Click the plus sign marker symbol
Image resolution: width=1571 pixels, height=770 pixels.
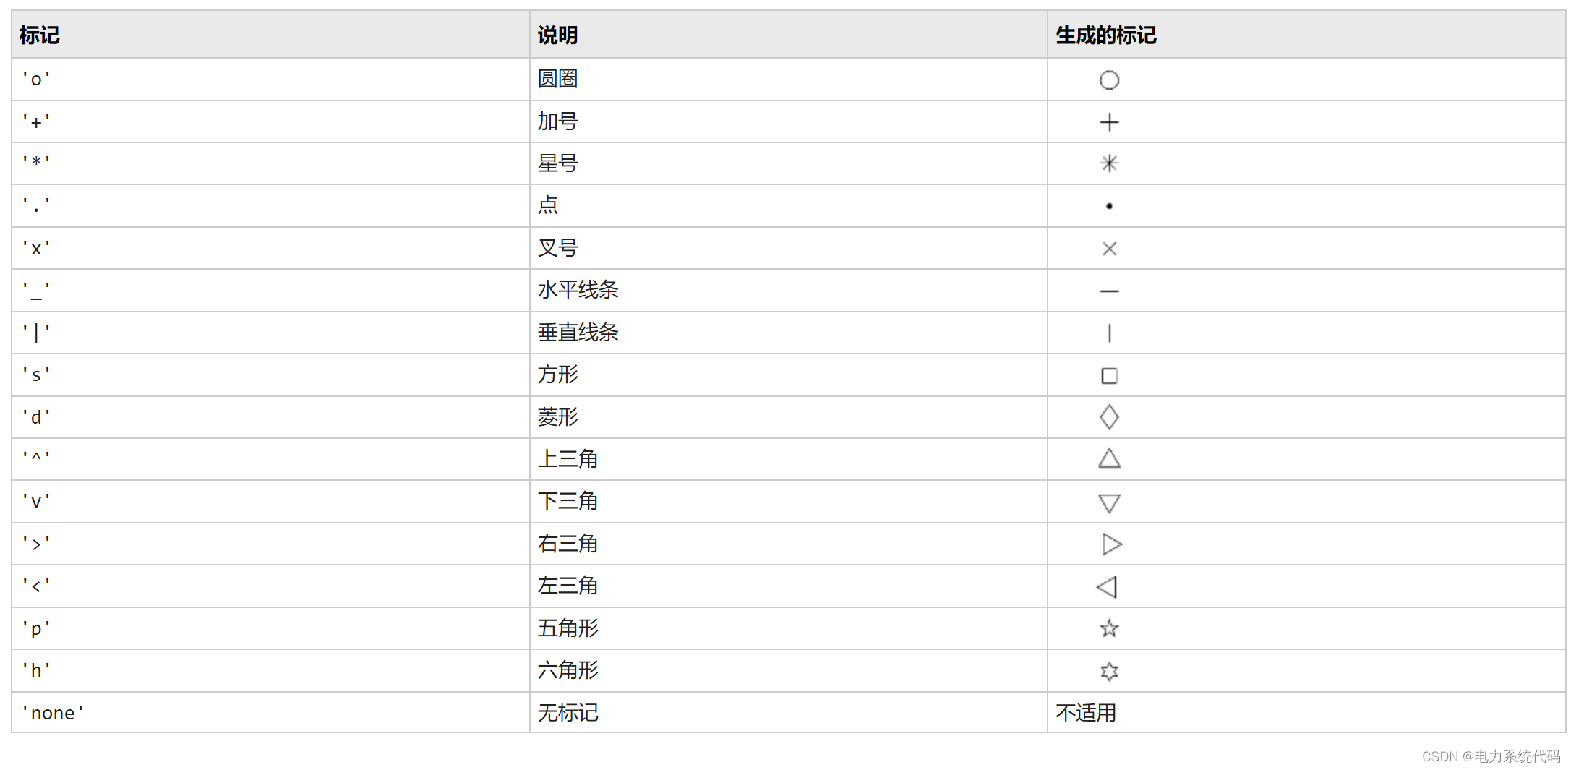(x=1109, y=122)
